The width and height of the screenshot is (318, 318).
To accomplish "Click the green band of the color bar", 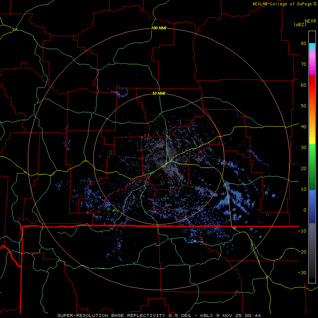I will tap(312, 167).
